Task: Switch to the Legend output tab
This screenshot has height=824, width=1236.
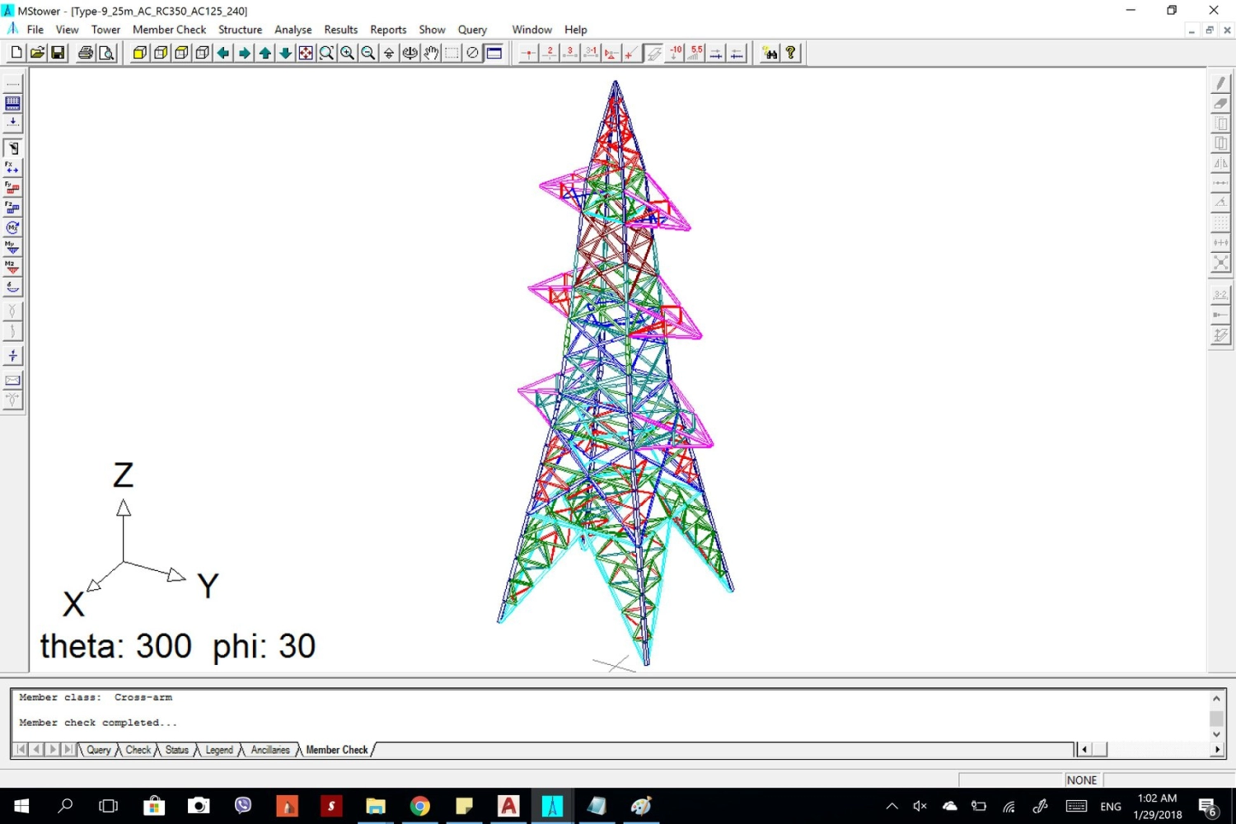Action: pos(218,750)
